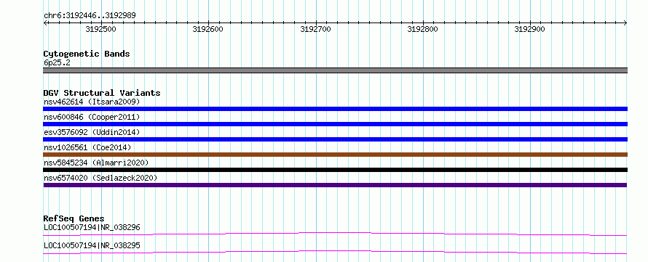Click the nsv5845234 (Almarri2020) label

coord(96,163)
